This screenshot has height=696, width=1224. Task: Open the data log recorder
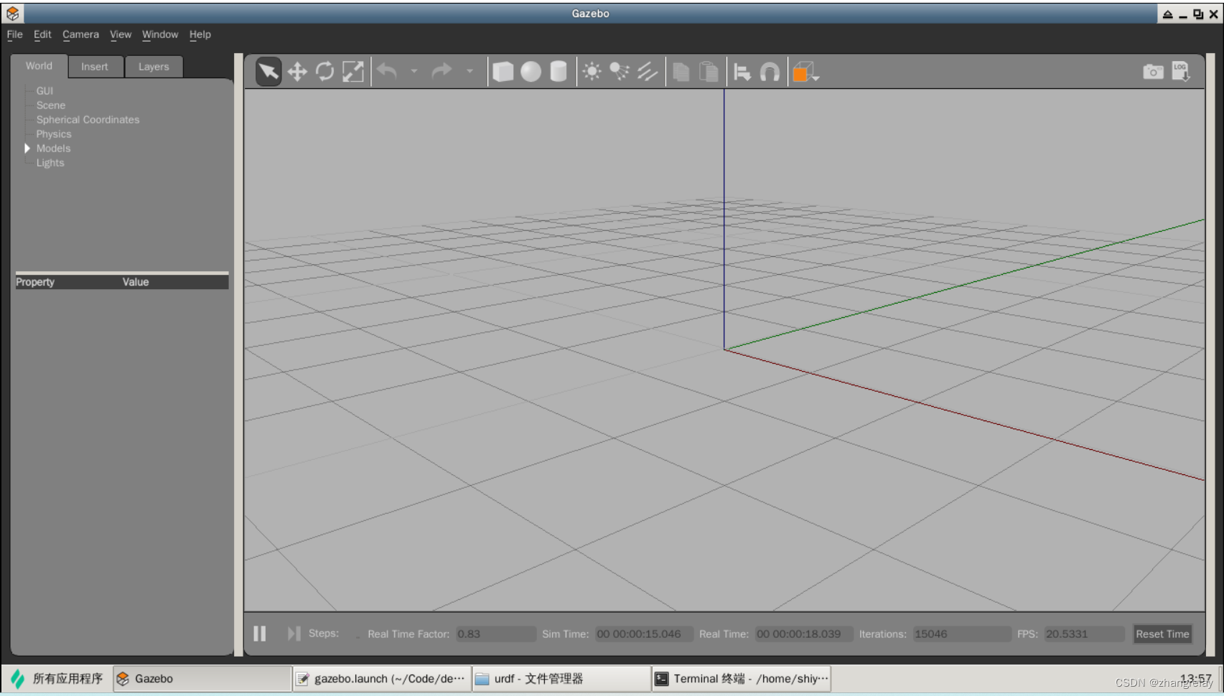1181,71
